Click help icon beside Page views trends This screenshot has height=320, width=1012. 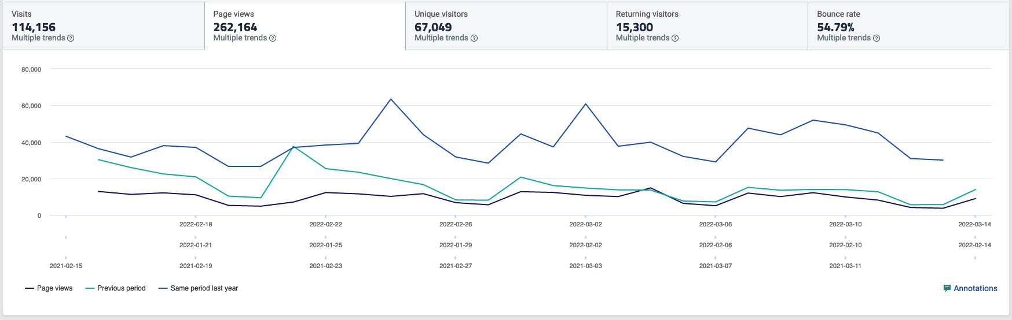coord(273,38)
